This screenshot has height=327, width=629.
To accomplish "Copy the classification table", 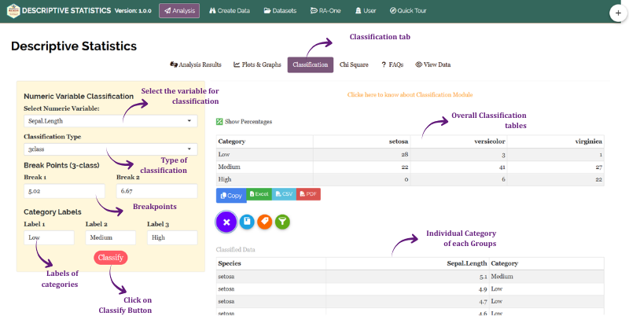I will 231,196.
